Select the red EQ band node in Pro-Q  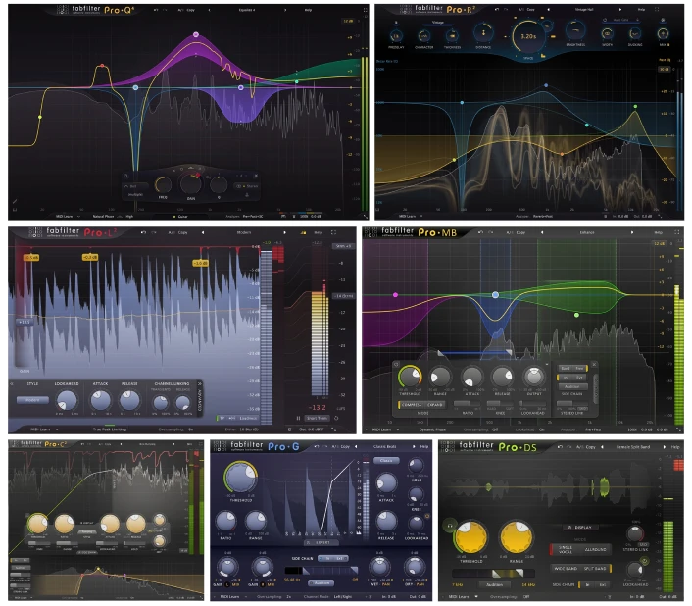pyautogui.click(x=102, y=66)
